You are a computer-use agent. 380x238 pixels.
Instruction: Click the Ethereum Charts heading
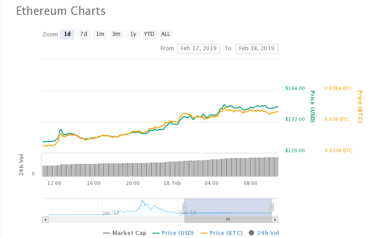pyautogui.click(x=61, y=11)
